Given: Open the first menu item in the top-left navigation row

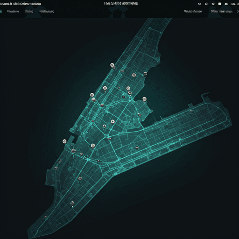Looking at the screenshot, I should (13, 11).
